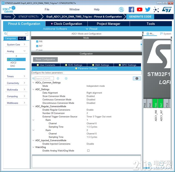Click the category search magnifier icon

[x=5, y=33]
